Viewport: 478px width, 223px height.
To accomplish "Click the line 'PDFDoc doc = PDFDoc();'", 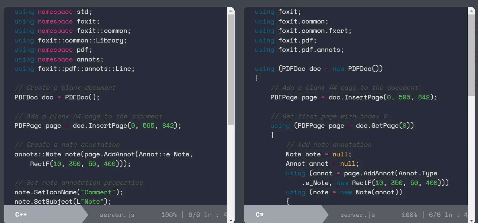I will (x=57, y=98).
